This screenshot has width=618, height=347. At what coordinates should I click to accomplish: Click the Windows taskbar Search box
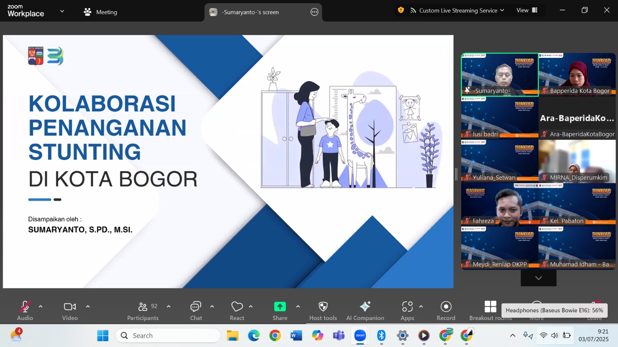pyautogui.click(x=168, y=335)
